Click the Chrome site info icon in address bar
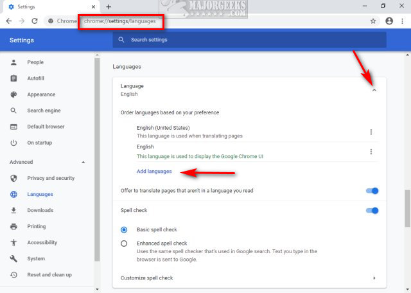Screen dimensions: 411x293 point(51,21)
